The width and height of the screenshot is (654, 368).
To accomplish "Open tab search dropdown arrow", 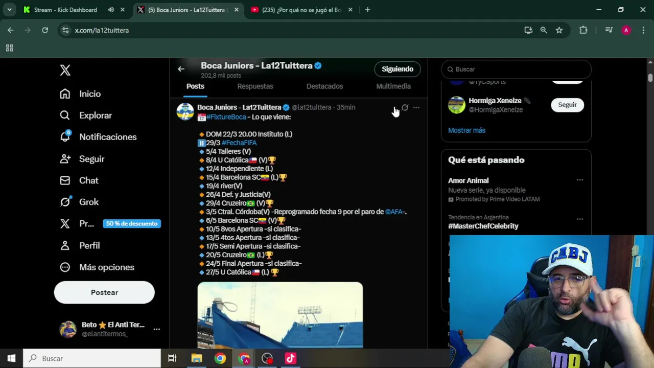I will pyautogui.click(x=9, y=10).
